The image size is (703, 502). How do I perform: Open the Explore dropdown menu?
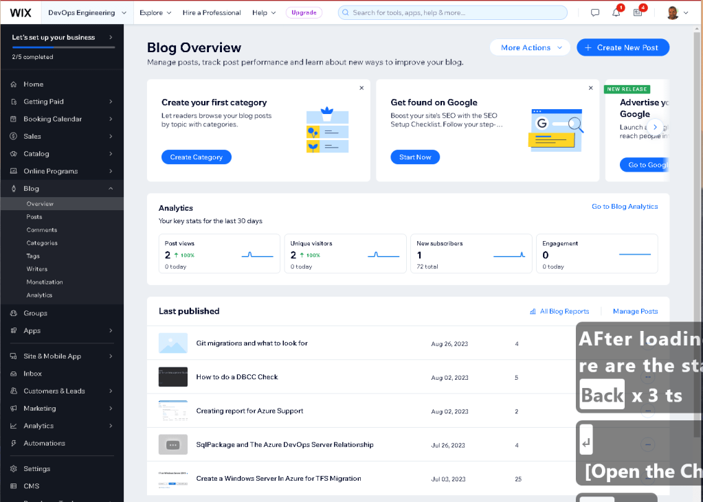(x=155, y=12)
